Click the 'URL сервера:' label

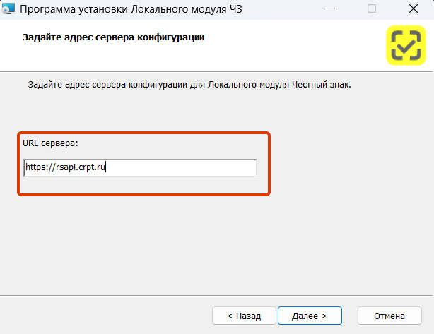pos(50,143)
